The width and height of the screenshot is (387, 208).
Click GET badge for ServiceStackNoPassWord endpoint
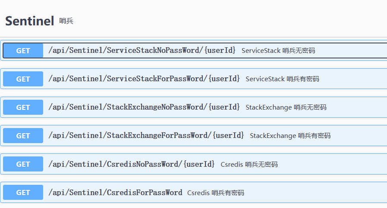point(23,51)
